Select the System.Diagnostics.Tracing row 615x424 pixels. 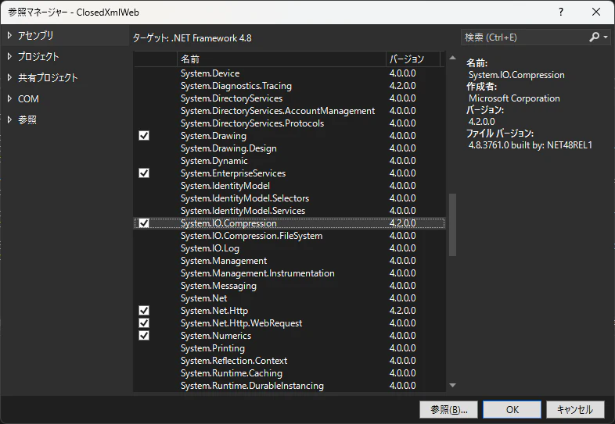[x=290, y=86]
